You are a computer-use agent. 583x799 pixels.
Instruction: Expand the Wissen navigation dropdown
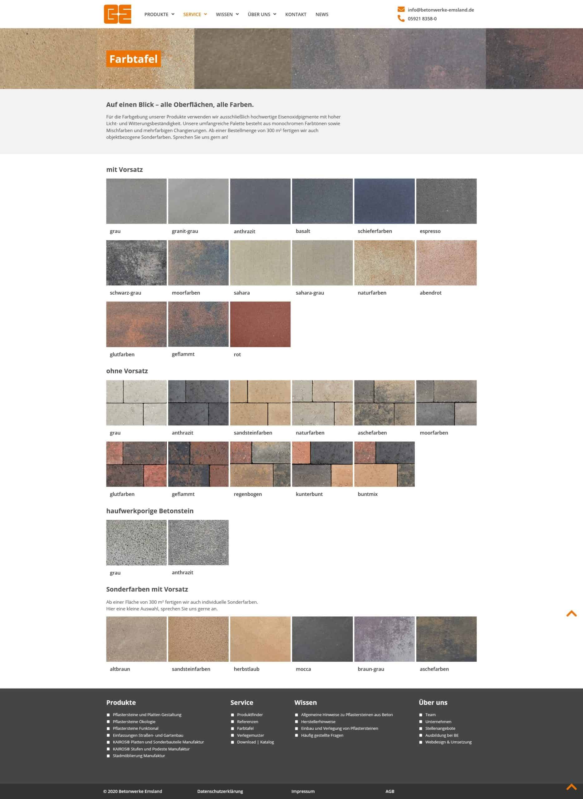(x=227, y=14)
